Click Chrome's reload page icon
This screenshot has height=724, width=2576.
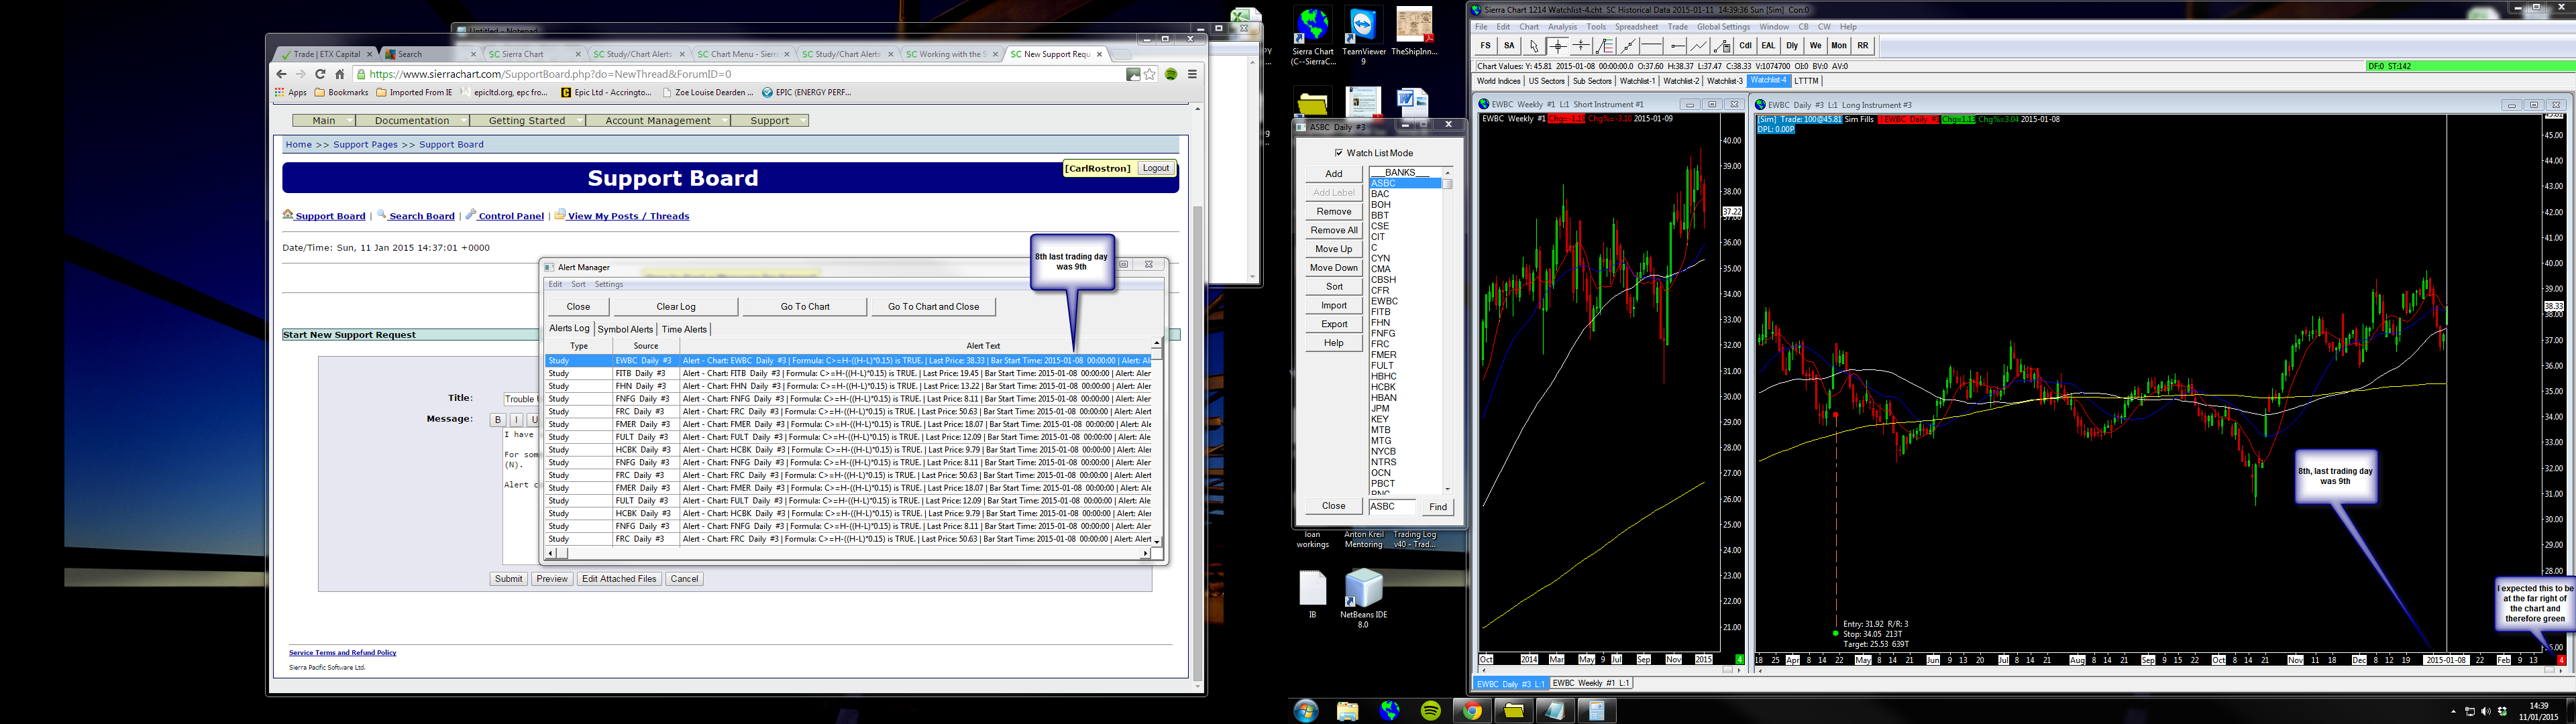(320, 74)
